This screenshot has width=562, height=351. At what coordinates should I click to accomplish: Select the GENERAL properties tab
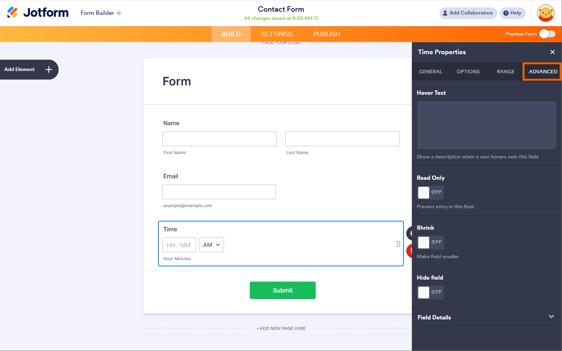click(430, 71)
